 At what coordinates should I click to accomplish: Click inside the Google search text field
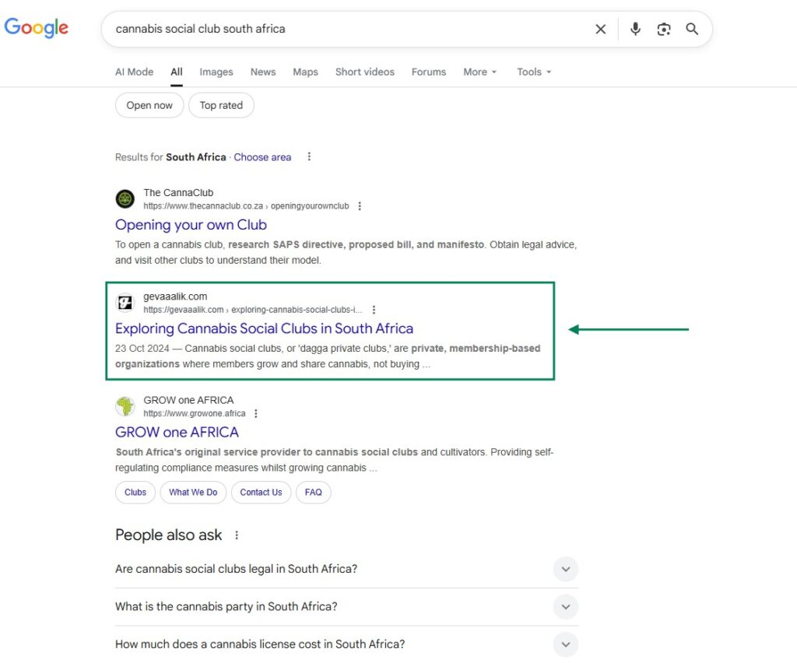[342, 29]
